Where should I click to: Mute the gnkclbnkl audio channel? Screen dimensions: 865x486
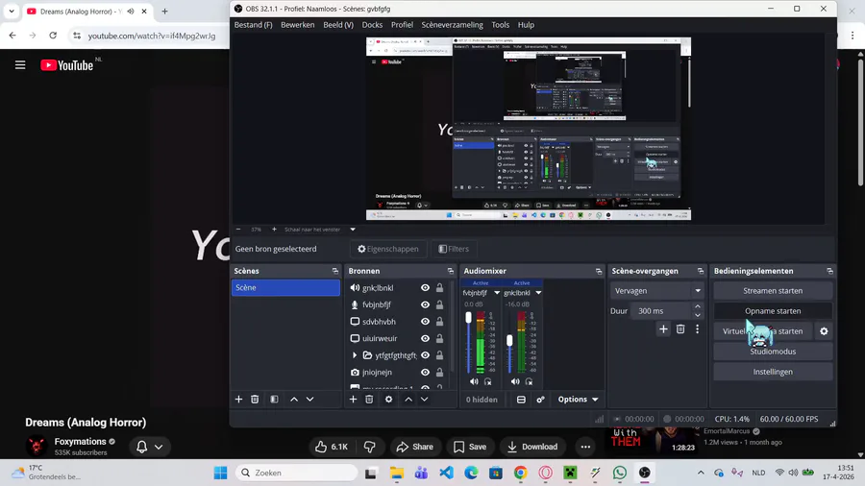(515, 381)
